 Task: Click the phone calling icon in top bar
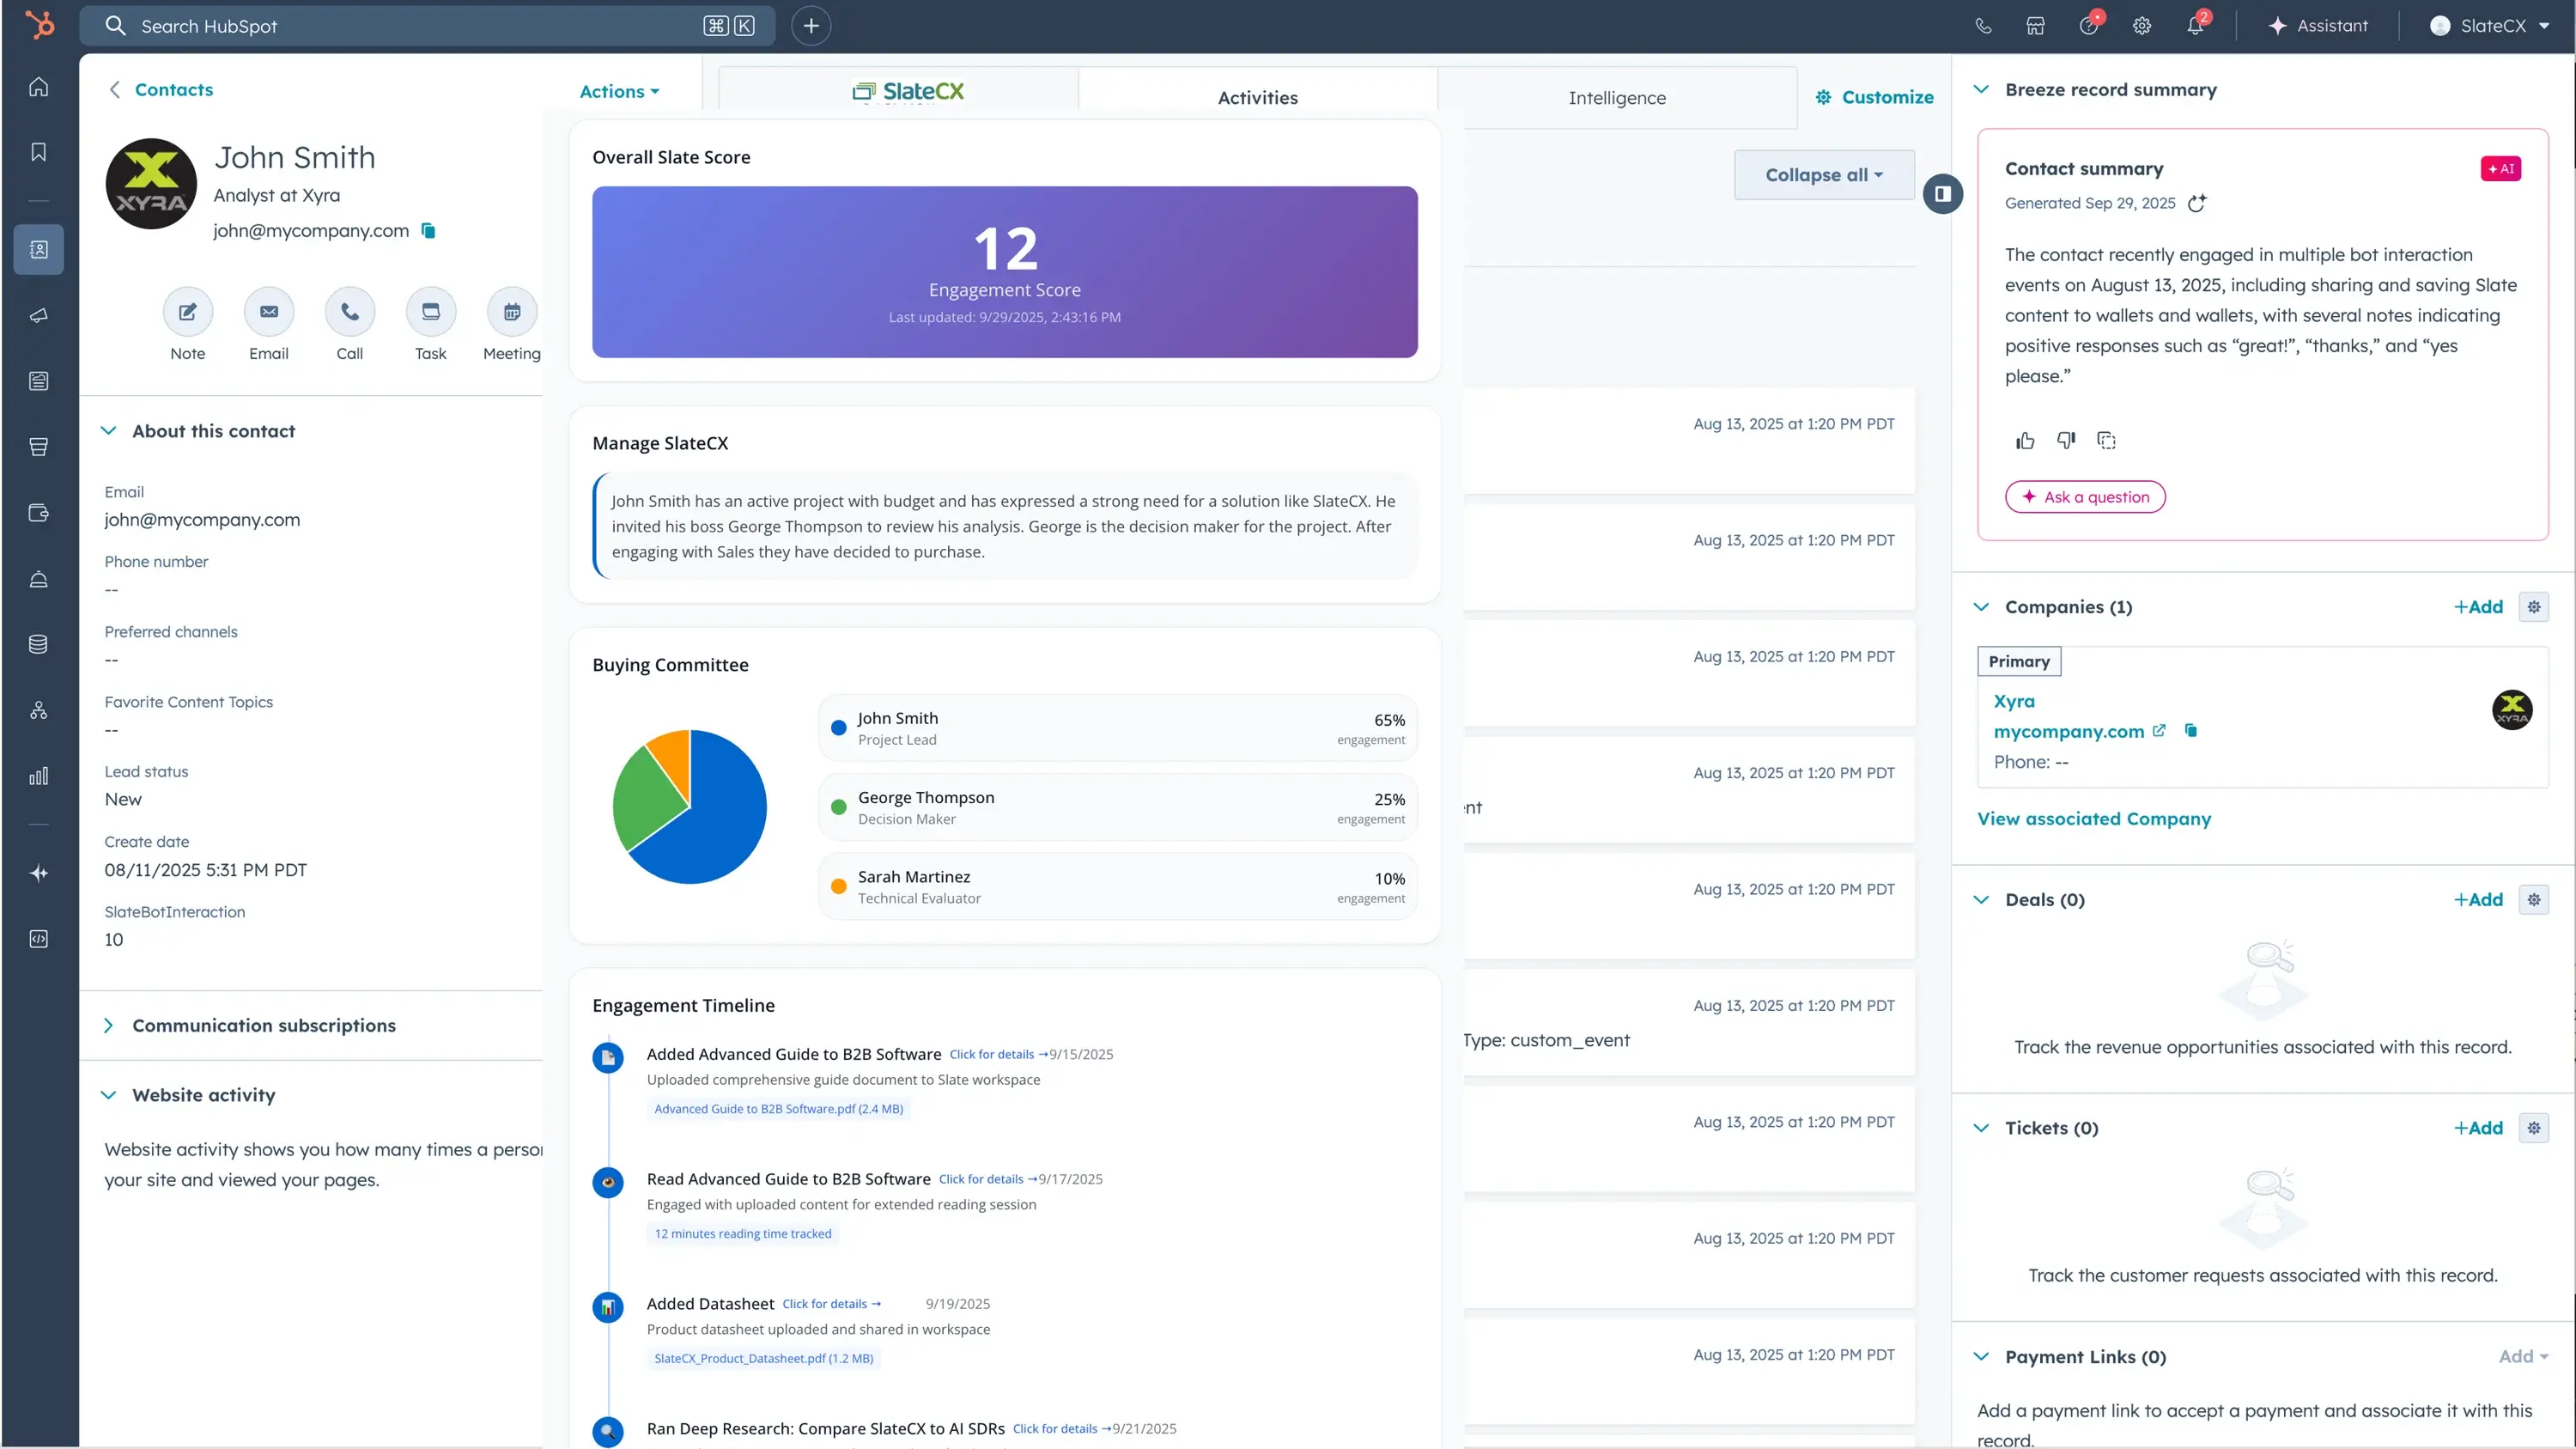[1983, 26]
